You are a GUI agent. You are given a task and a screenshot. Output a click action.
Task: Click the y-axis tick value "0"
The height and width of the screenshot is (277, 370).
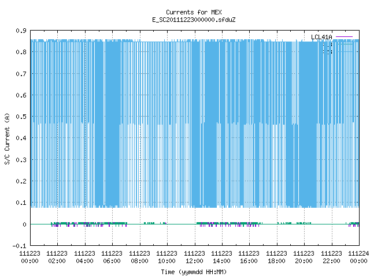24,224
